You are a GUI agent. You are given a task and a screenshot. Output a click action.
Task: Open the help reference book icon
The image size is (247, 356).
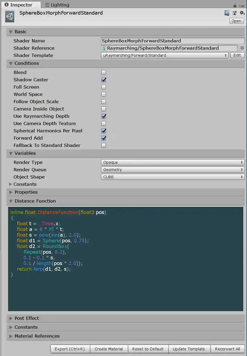click(227, 13)
